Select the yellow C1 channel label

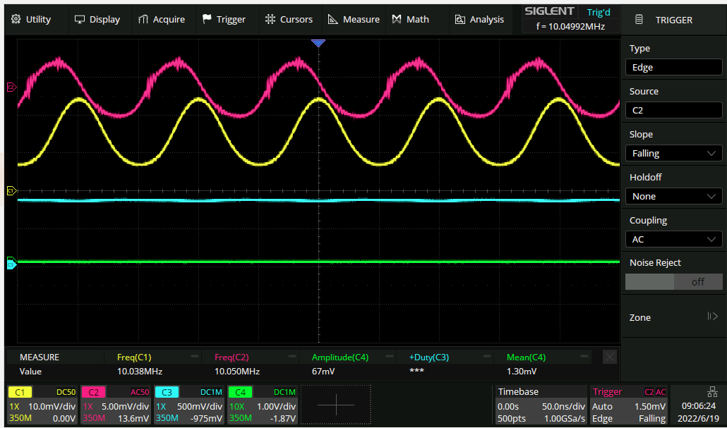[20, 392]
